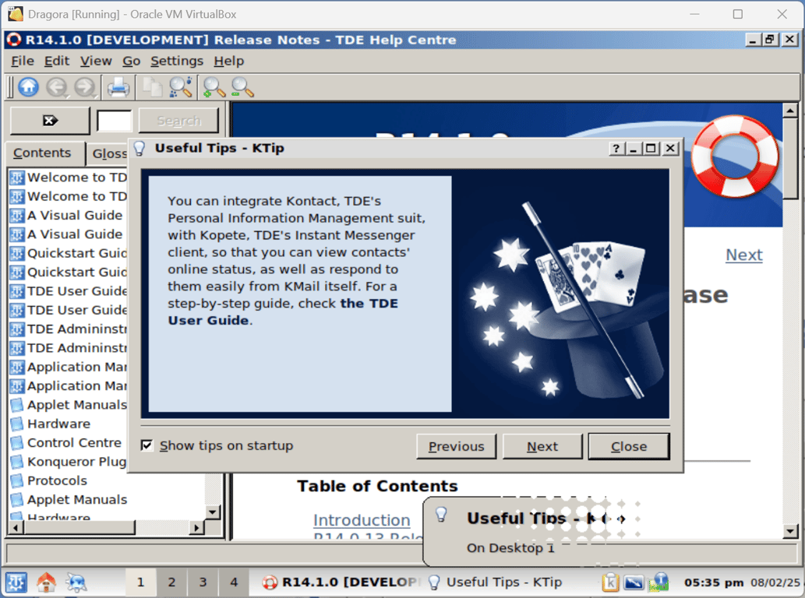Screen dimensions: 805x598
Task: Open the Edit menu
Action: point(56,61)
